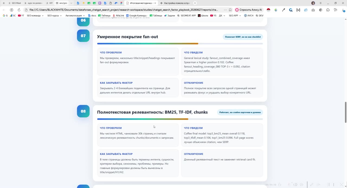Open the Google Календарь bookmark

click(x=137, y=16)
